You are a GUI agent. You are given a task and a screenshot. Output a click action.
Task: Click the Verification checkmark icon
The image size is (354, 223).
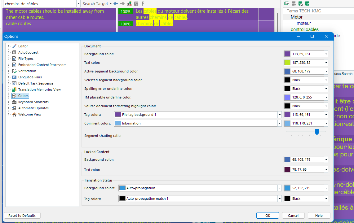pos(14,71)
